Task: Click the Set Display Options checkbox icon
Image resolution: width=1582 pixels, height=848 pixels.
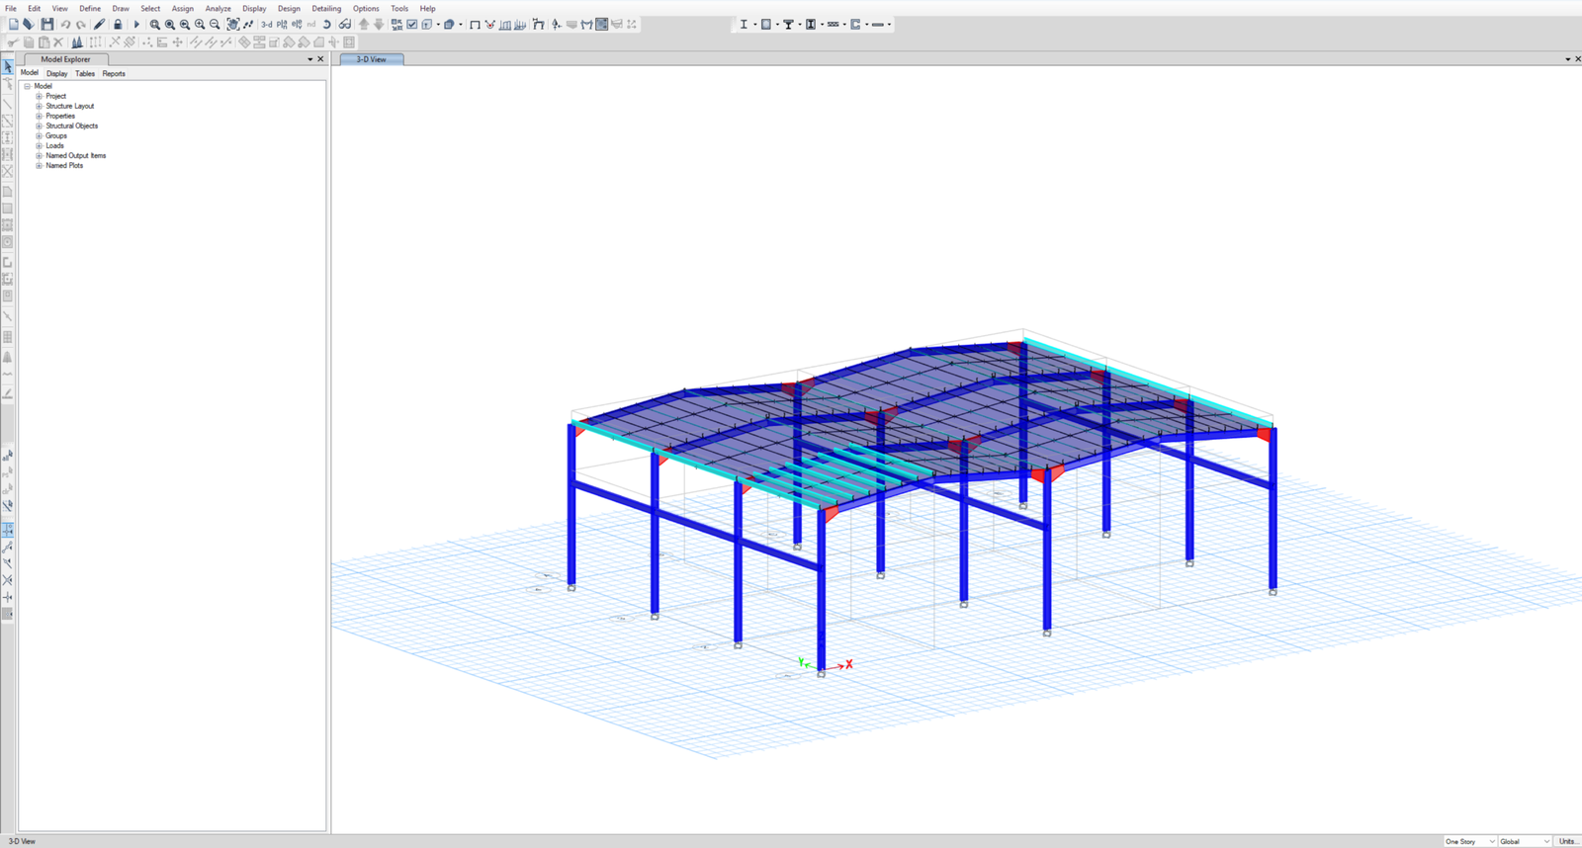Action: tap(412, 25)
